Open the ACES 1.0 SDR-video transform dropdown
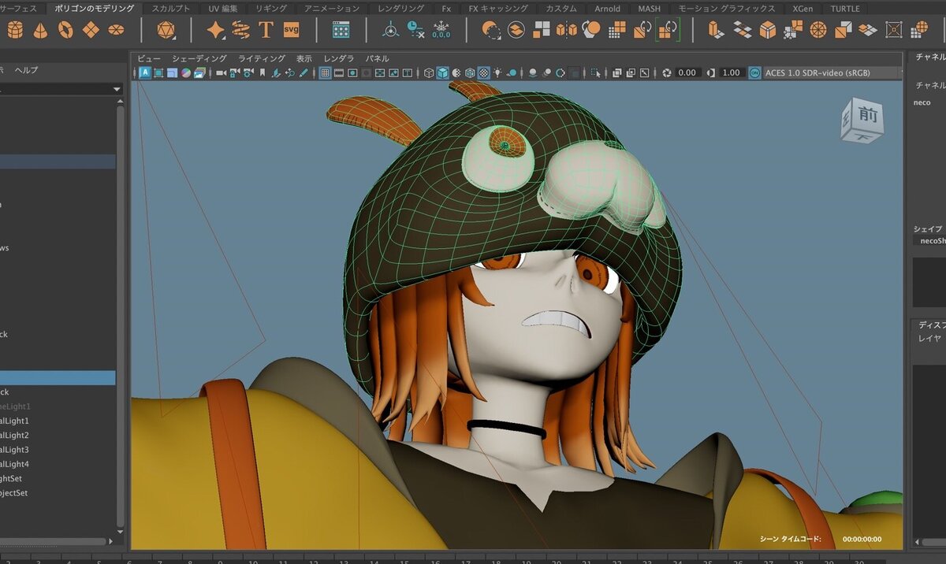Viewport: 946px width, 564px height. (x=828, y=72)
